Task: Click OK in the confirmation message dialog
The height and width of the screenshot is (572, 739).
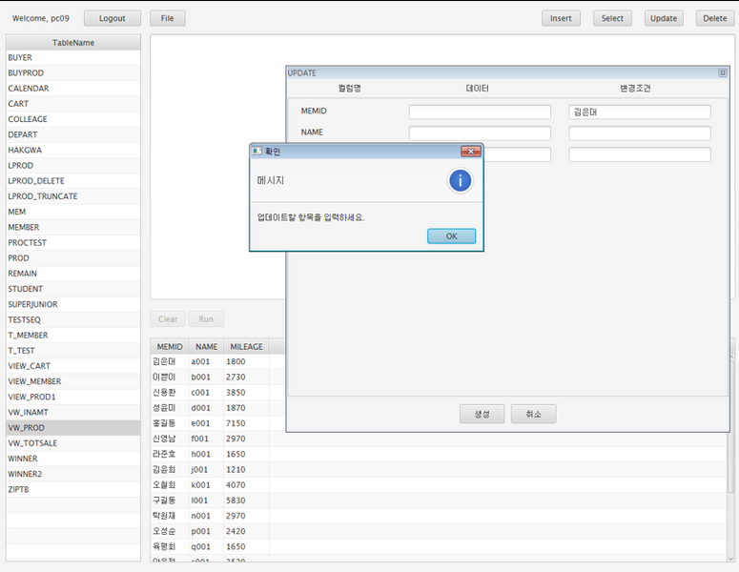Action: click(451, 236)
